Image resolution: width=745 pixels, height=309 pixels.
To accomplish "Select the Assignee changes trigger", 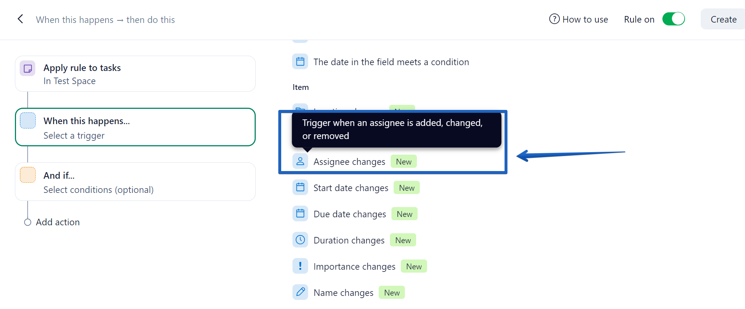I will (x=349, y=162).
